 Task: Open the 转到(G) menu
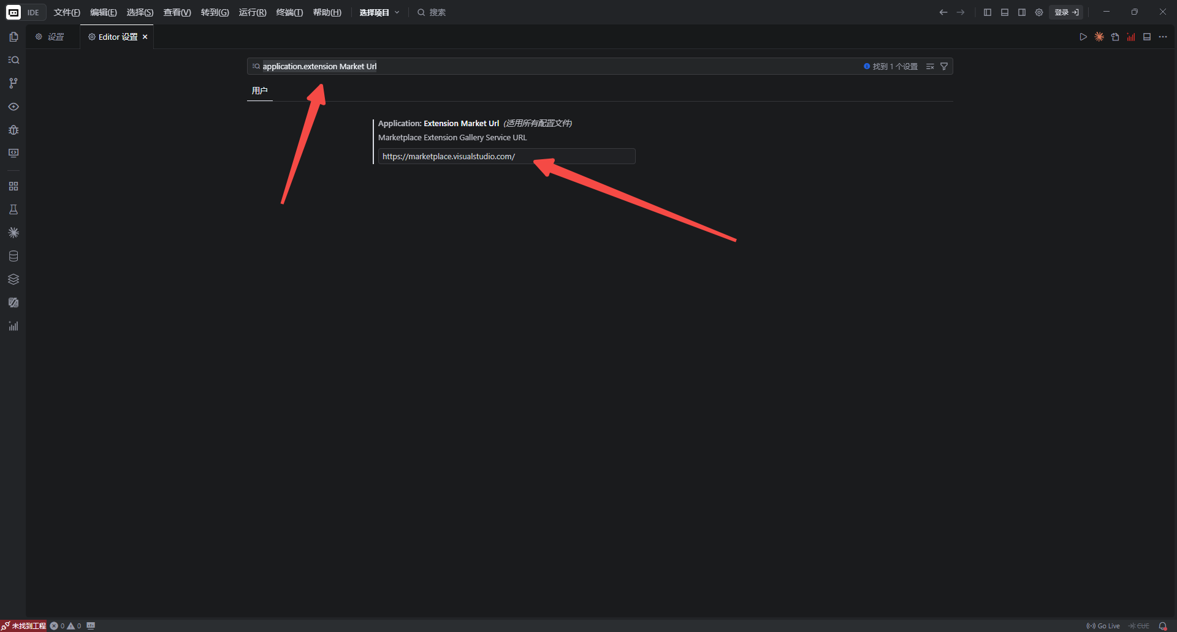[215, 12]
